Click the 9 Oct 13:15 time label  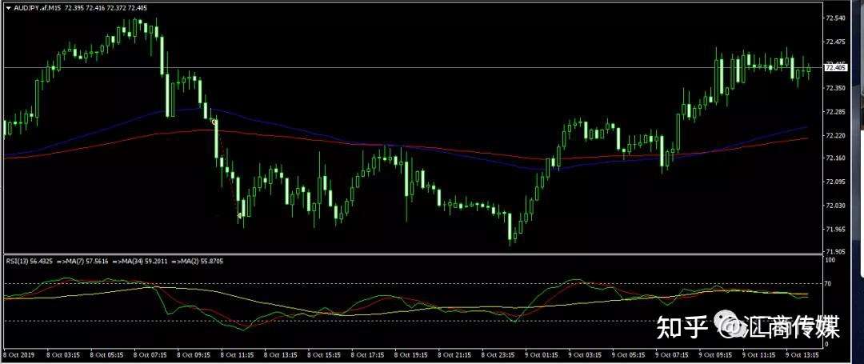(x=802, y=355)
